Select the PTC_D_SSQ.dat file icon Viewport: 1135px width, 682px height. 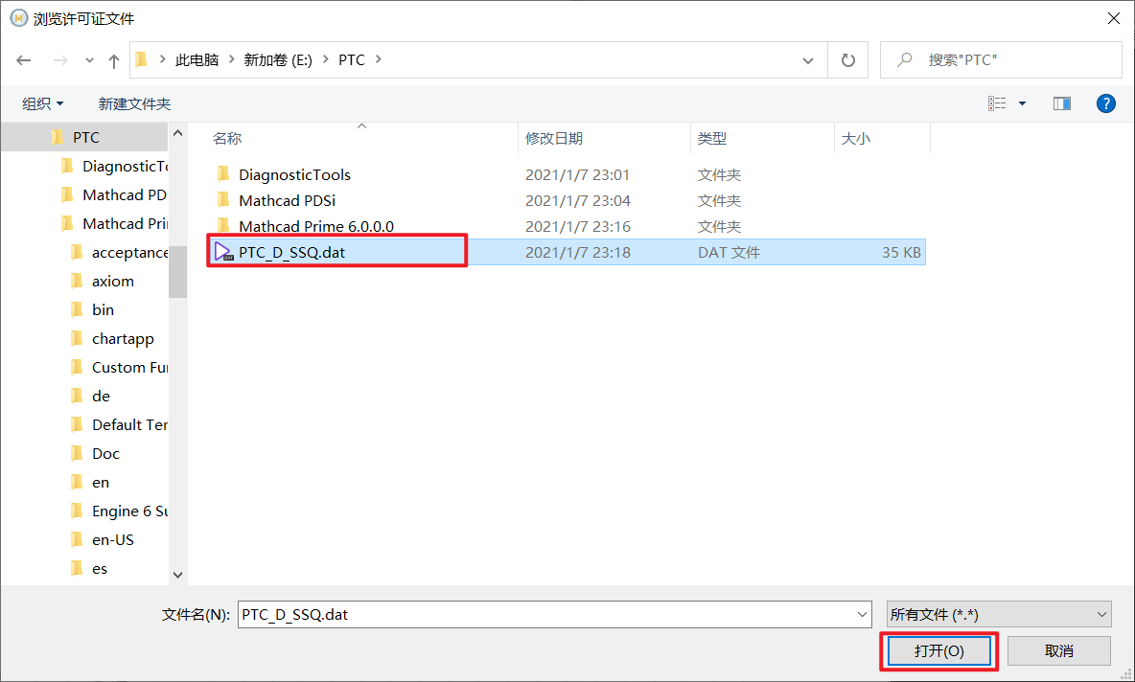223,252
